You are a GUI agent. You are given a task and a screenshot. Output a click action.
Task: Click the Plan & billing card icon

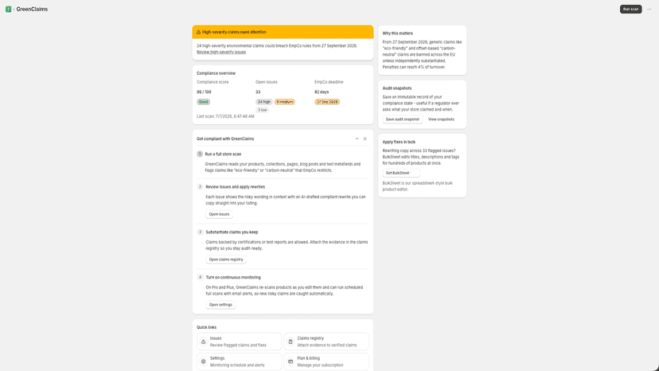[291, 361]
